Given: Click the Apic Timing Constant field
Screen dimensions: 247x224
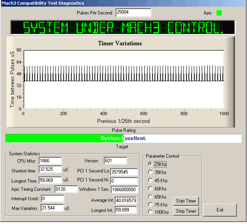Looking at the screenshot, I should tap(66, 189).
